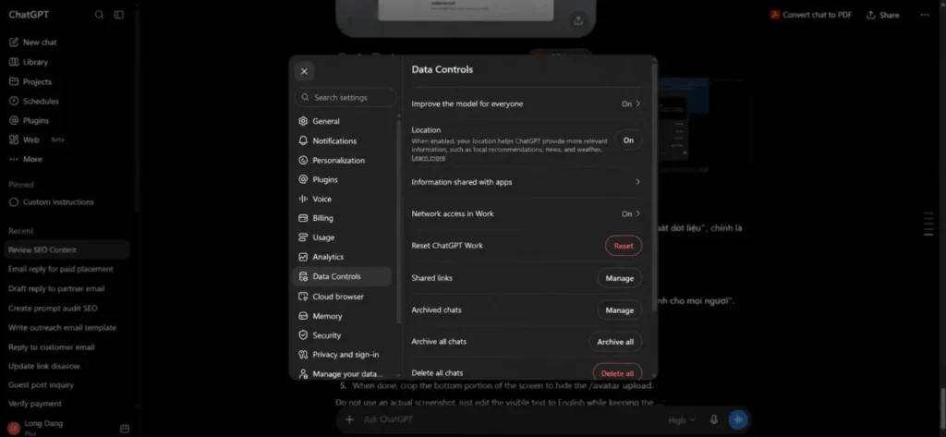Open Notifications settings tab
This screenshot has height=437, width=946.
pyautogui.click(x=344, y=140)
